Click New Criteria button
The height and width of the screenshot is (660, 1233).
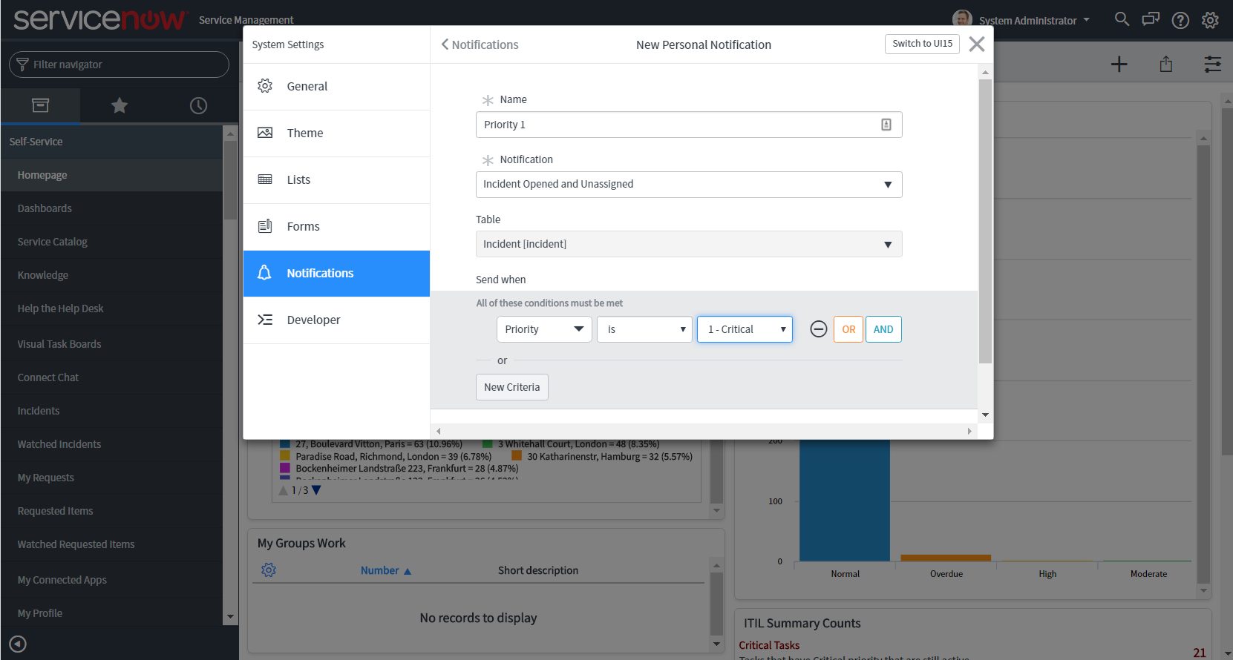pos(512,387)
